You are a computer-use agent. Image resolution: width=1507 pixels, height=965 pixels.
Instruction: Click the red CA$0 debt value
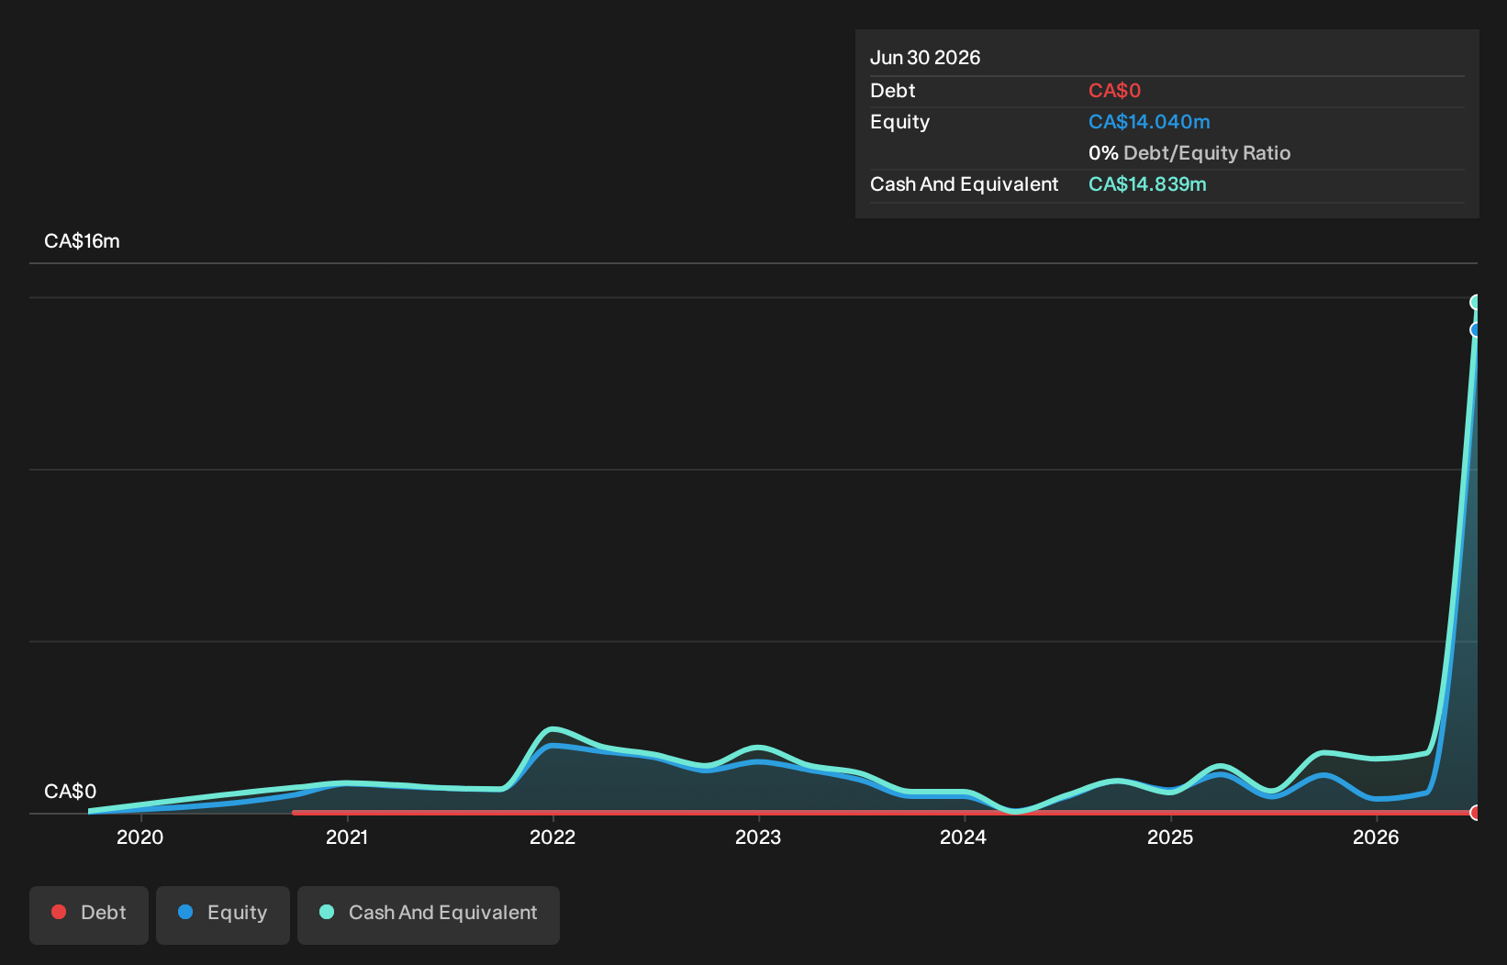tap(1114, 91)
